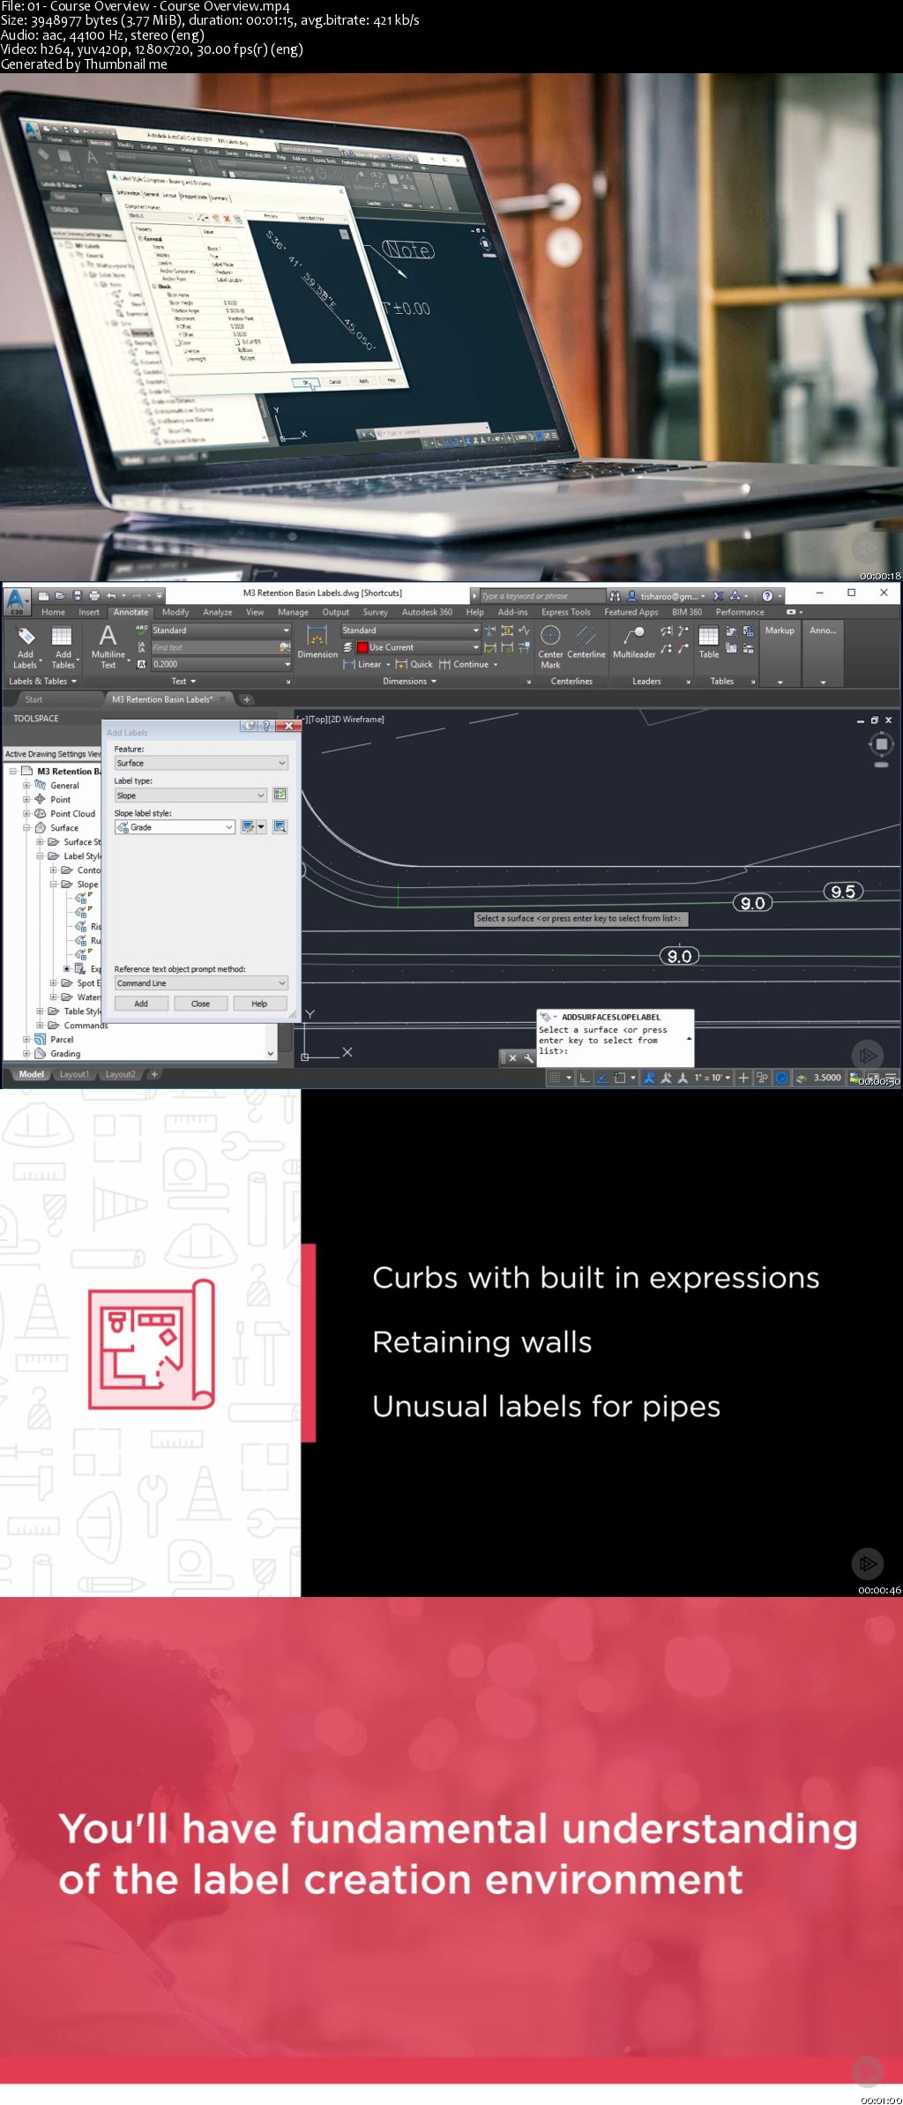Click the Save quick access icon
This screenshot has height=2105, width=903.
pyautogui.click(x=78, y=595)
